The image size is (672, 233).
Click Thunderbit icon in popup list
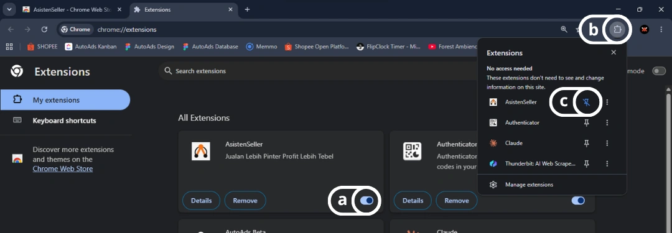pos(493,163)
